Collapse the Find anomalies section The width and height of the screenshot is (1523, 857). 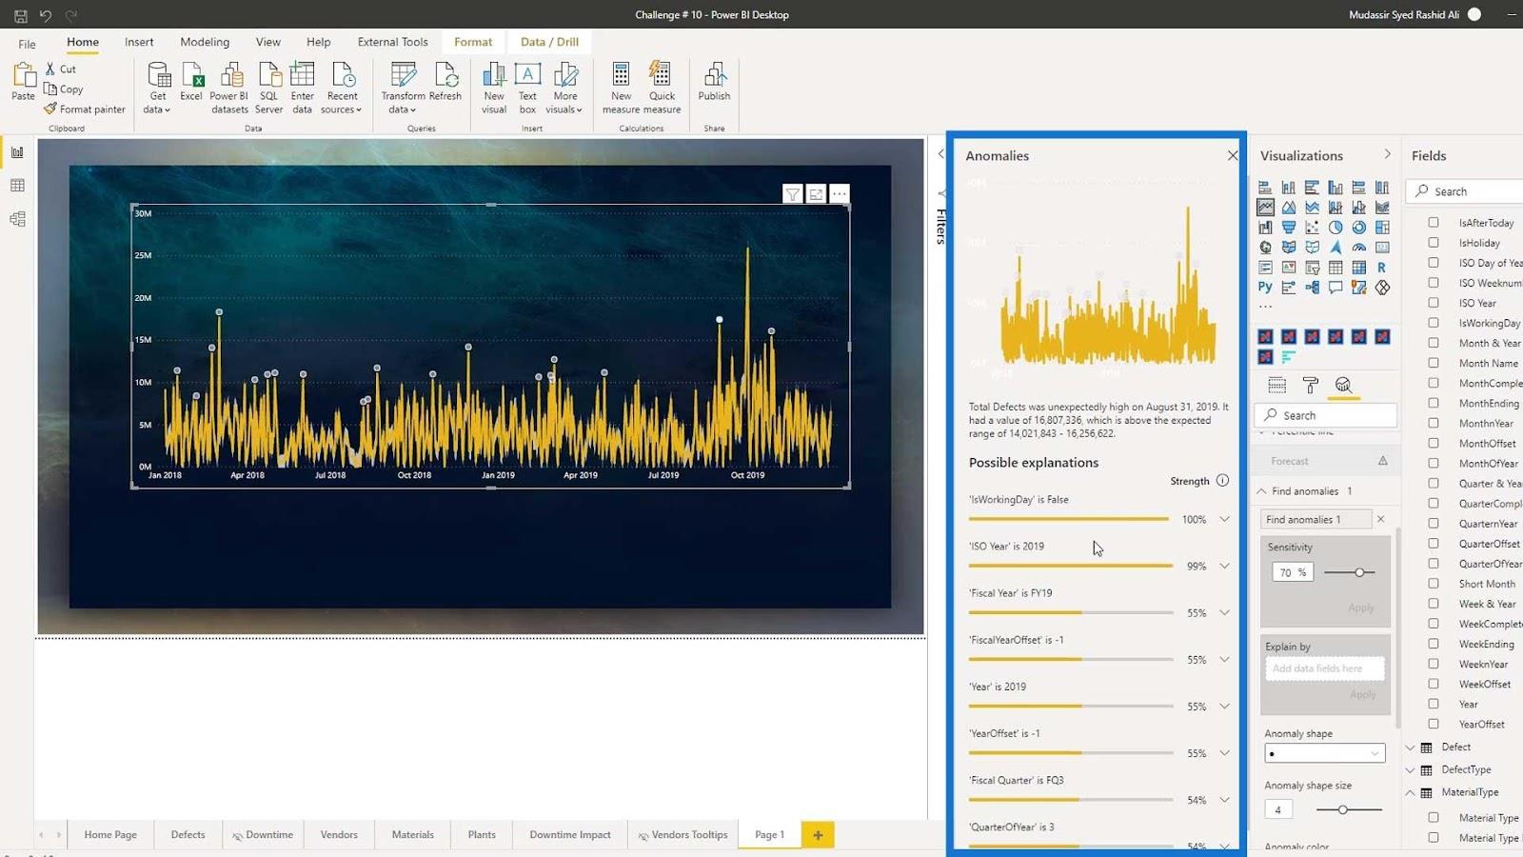[1262, 491]
